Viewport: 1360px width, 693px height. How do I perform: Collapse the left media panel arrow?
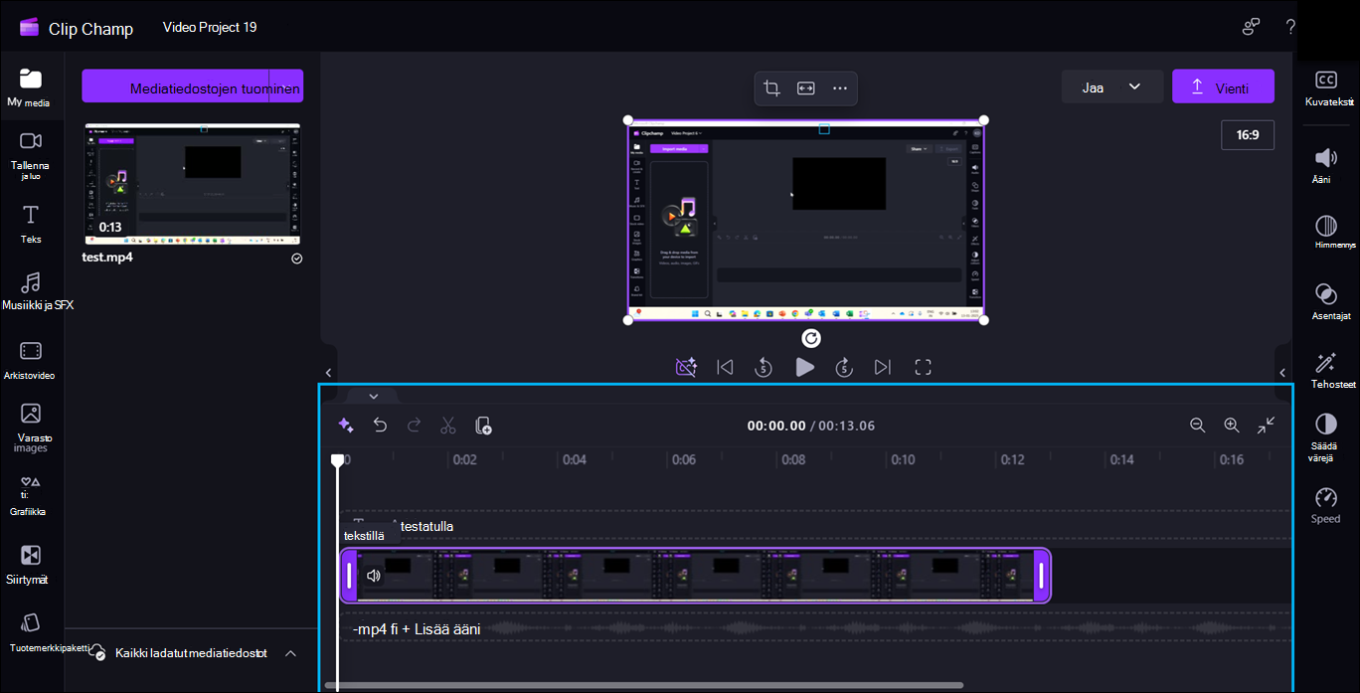point(328,373)
